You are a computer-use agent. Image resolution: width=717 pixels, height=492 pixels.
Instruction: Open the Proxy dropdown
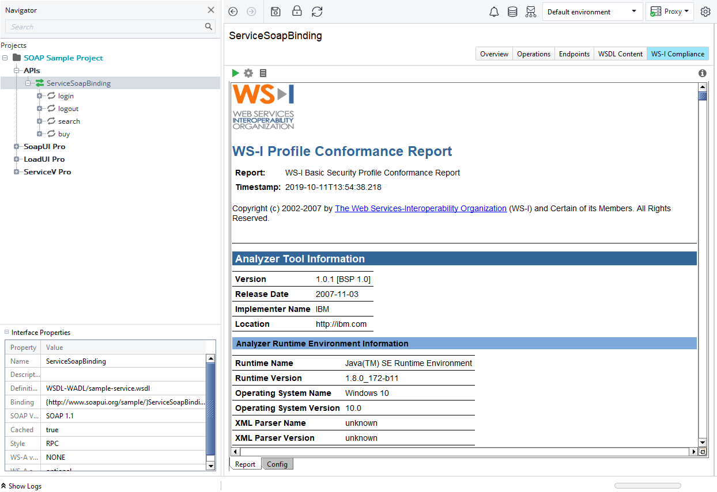point(670,12)
